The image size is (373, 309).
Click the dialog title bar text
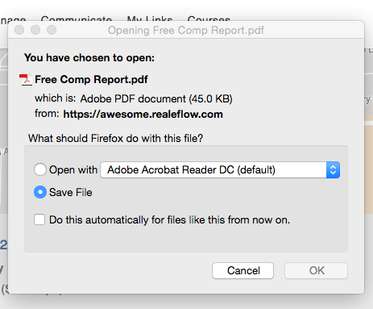pyautogui.click(x=186, y=30)
